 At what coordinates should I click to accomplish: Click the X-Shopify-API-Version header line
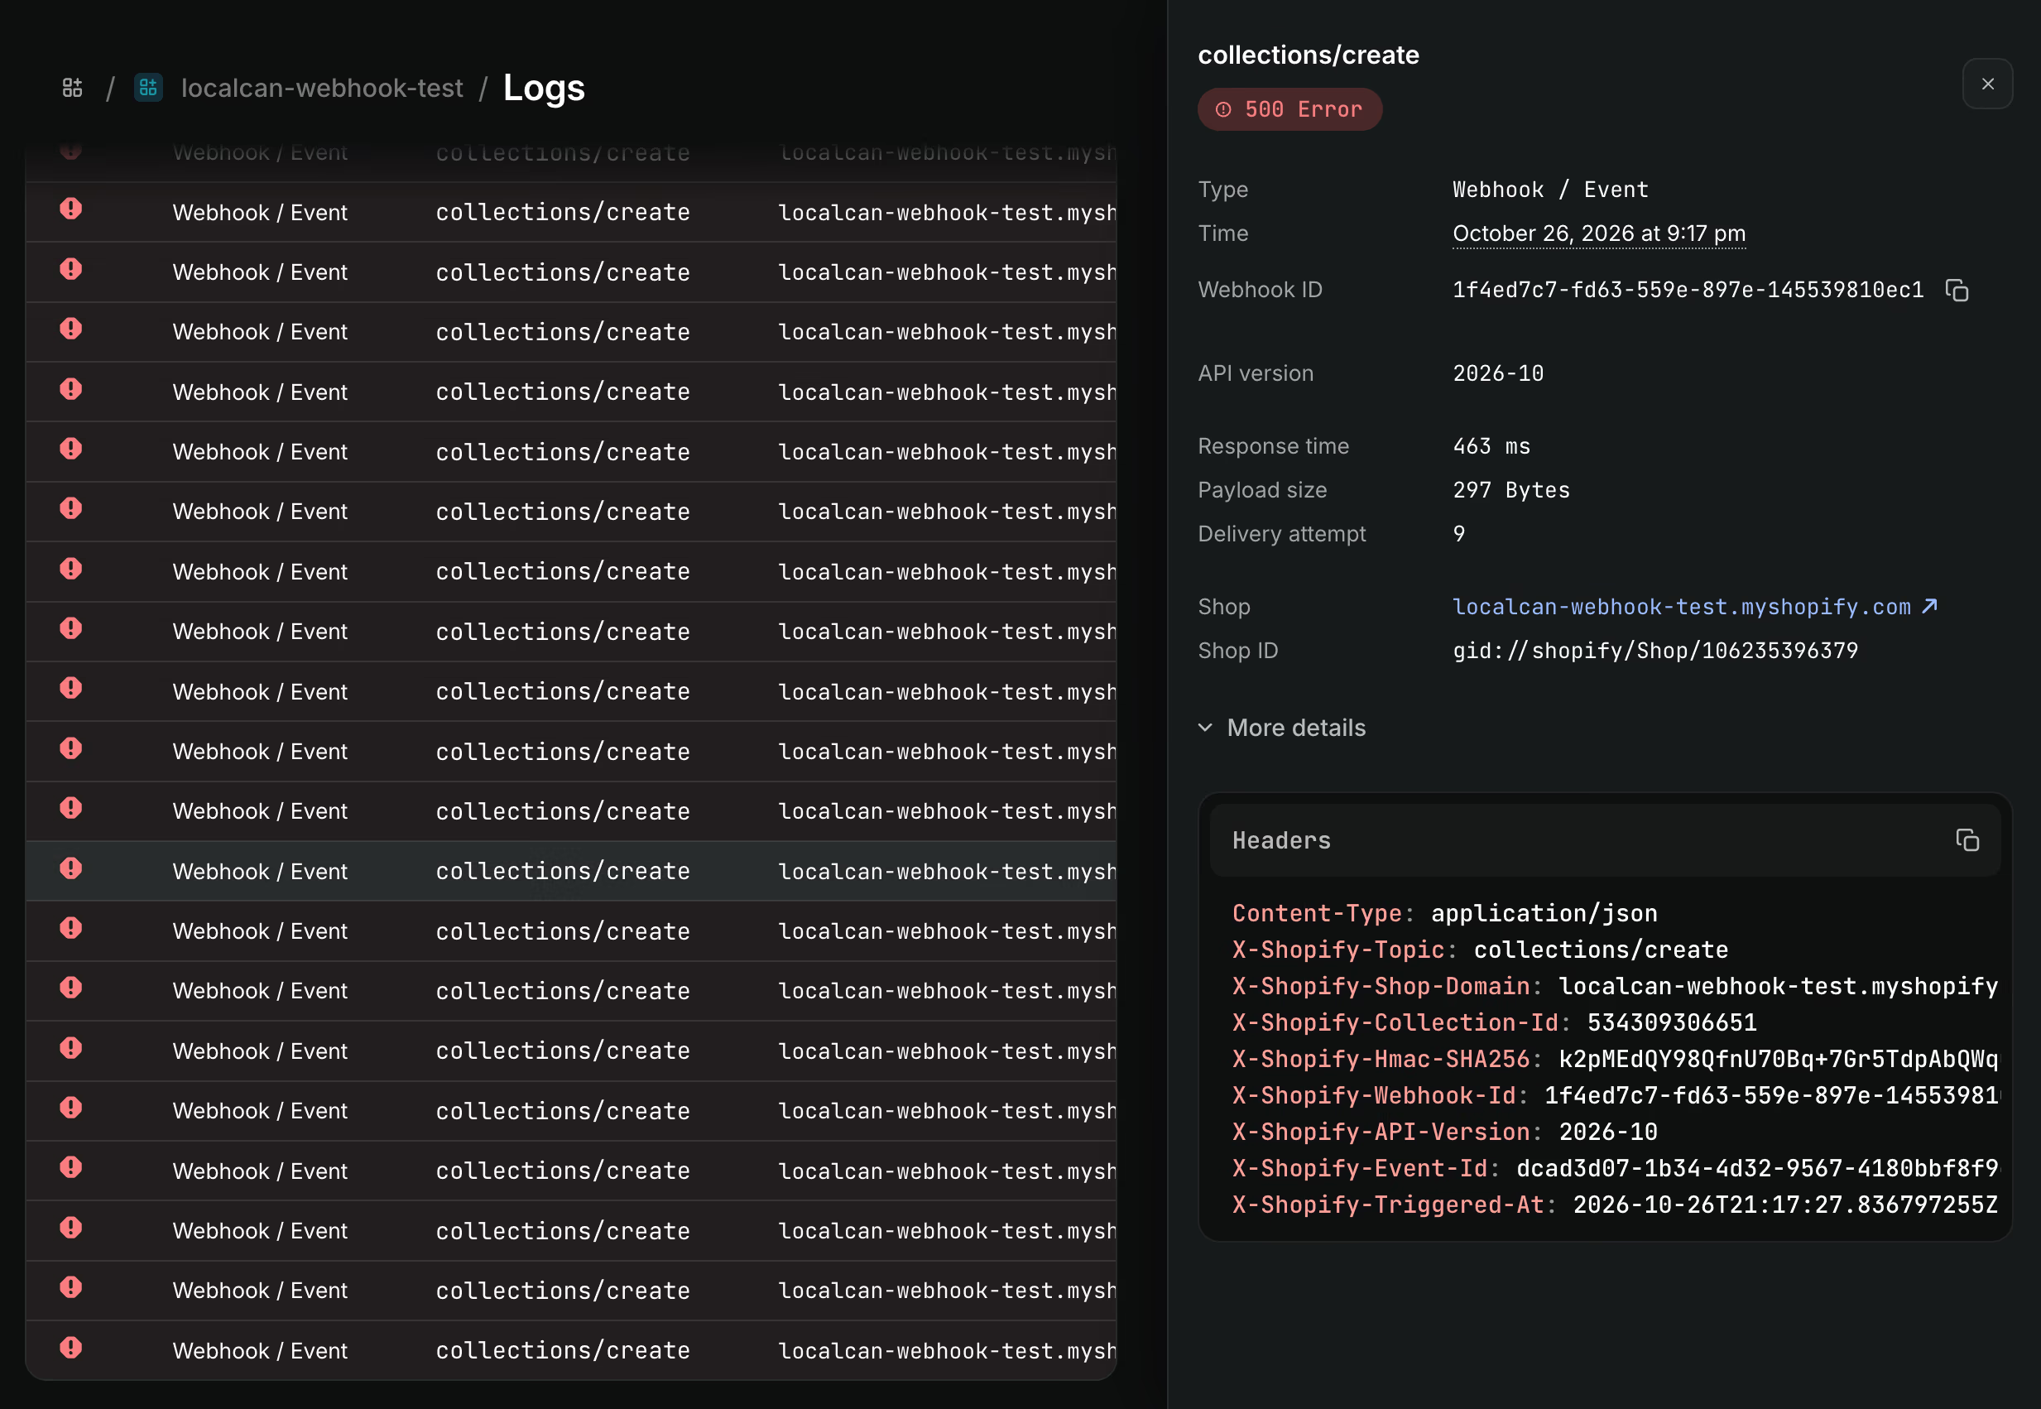1444,1132
